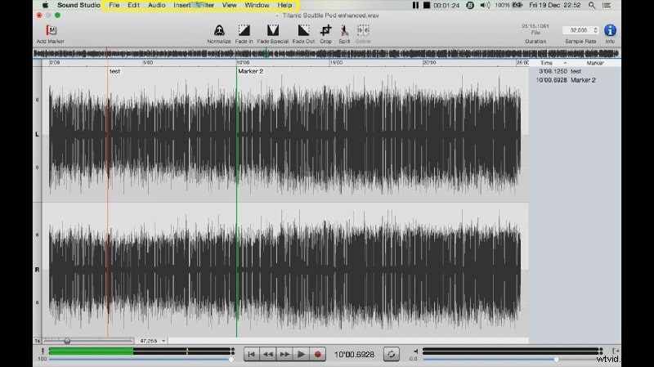
Task: Click the Add Marker toolbar icon
Action: (51, 30)
